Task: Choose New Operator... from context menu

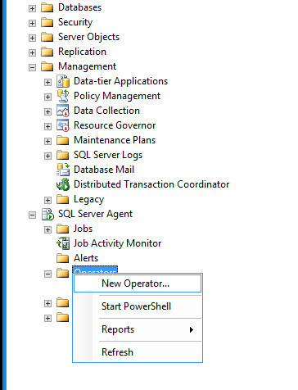Action: (138, 283)
